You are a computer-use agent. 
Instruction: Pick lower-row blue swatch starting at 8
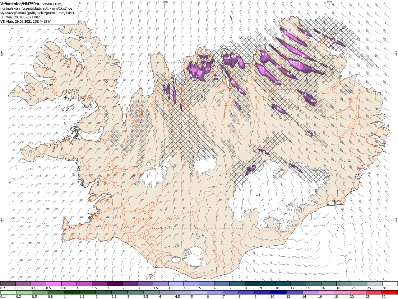click(x=246, y=292)
